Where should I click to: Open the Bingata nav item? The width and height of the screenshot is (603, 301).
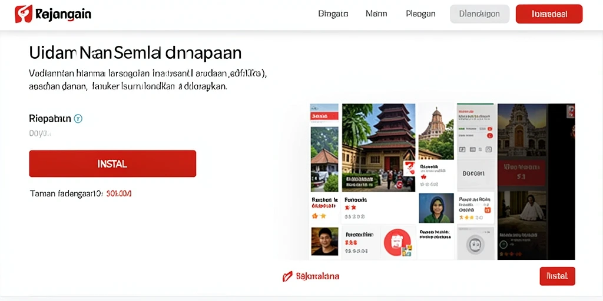point(333,14)
